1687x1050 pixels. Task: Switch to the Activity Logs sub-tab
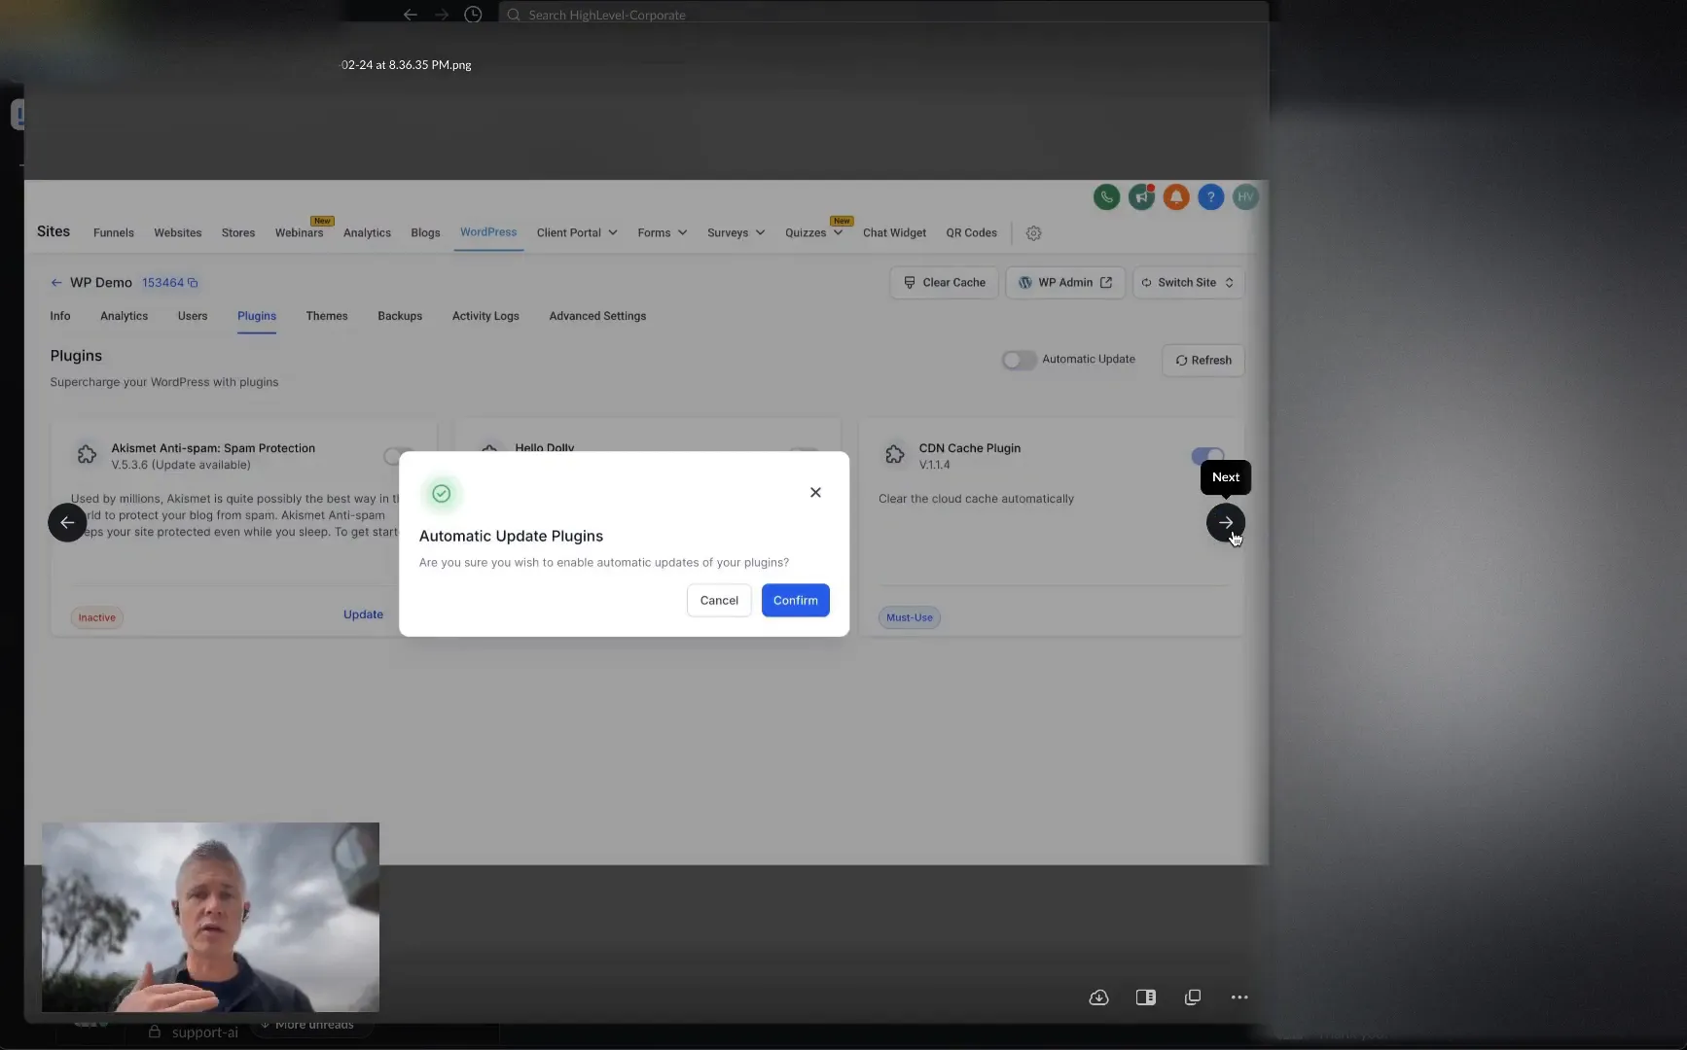click(x=485, y=316)
